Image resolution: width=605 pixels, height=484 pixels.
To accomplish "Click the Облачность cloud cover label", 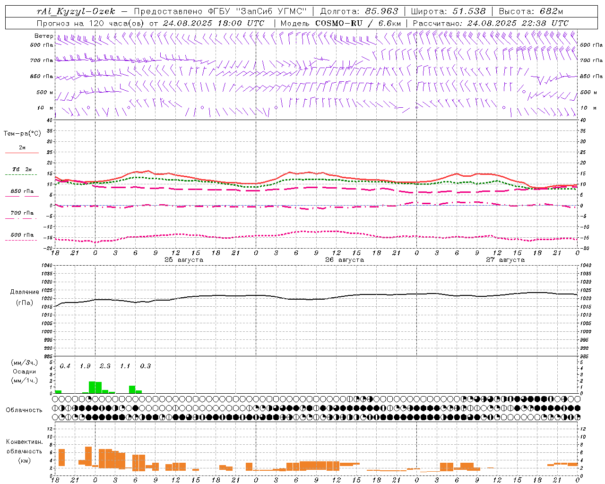I will tap(24, 410).
